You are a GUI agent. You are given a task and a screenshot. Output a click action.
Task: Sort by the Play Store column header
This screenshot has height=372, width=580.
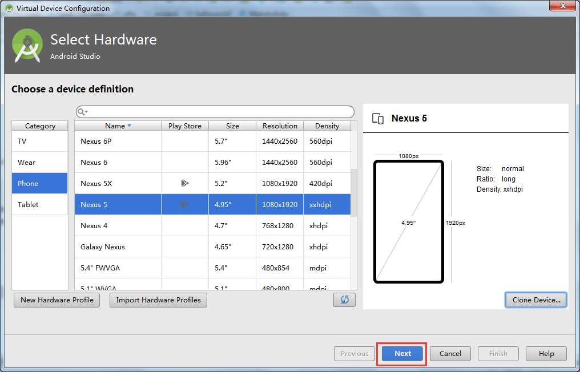coord(184,126)
